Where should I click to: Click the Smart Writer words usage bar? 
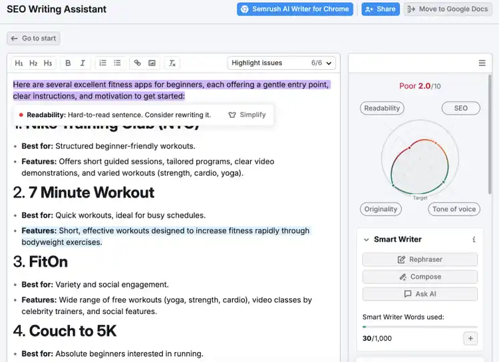tap(420, 327)
